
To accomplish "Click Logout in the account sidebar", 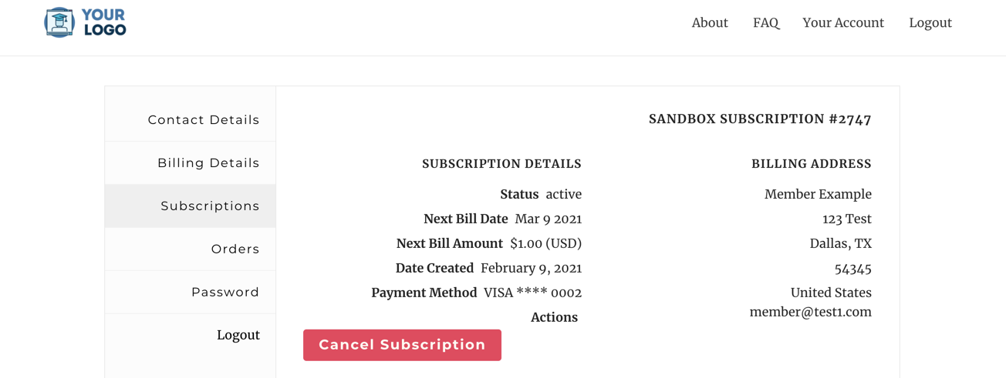I will [x=238, y=335].
